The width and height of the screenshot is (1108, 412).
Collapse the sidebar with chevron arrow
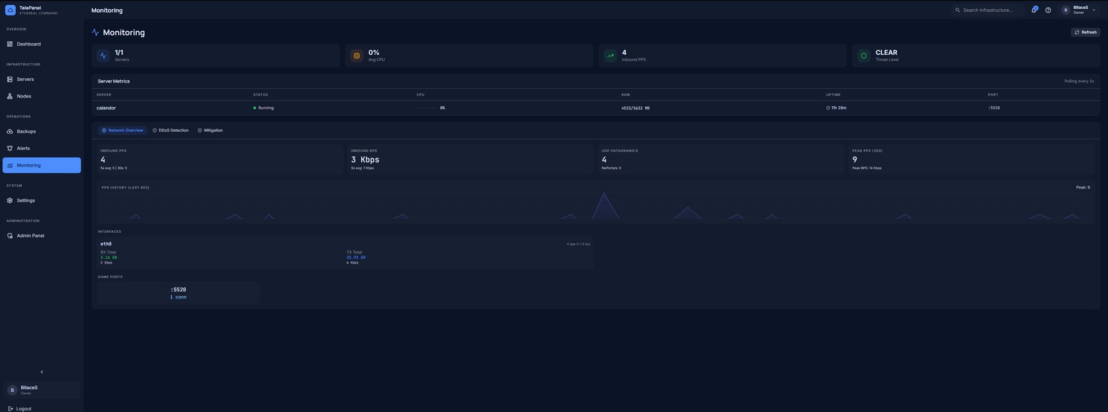(42, 372)
